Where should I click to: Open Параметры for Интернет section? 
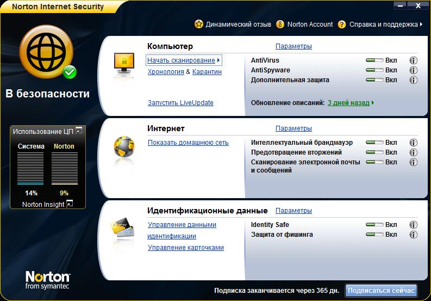[293, 128]
